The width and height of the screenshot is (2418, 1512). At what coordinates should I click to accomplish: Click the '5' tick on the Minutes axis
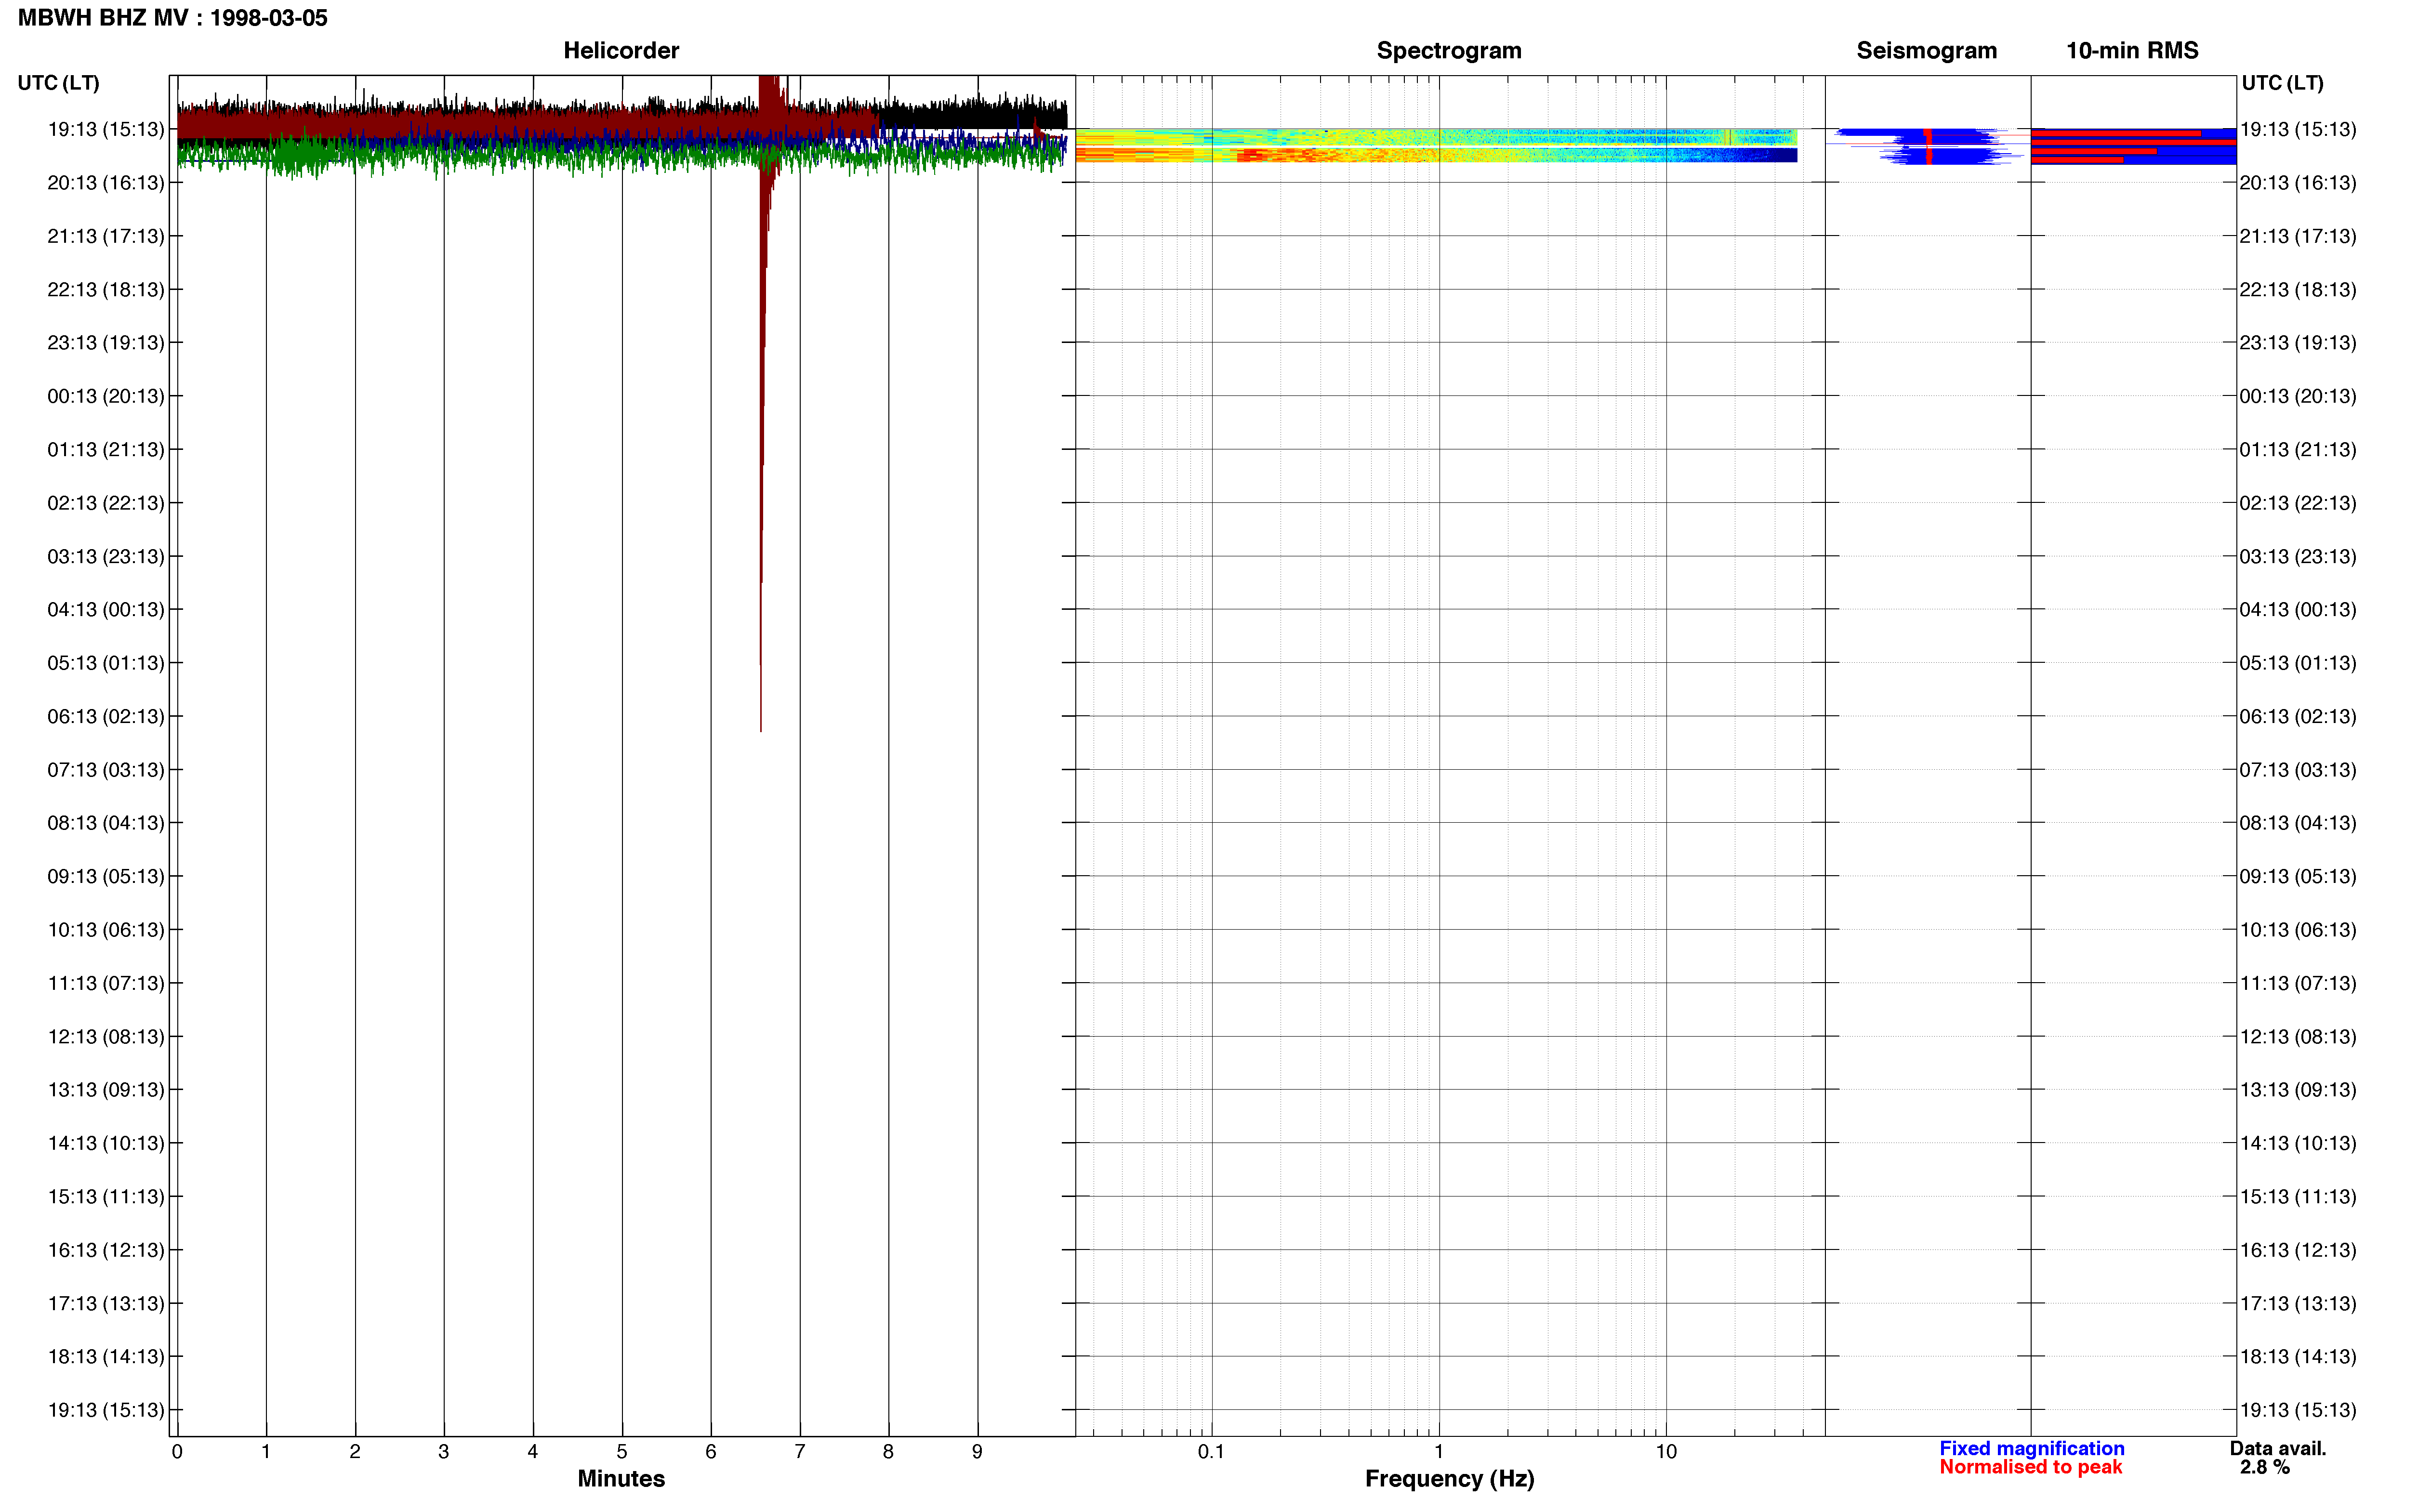tap(622, 1452)
